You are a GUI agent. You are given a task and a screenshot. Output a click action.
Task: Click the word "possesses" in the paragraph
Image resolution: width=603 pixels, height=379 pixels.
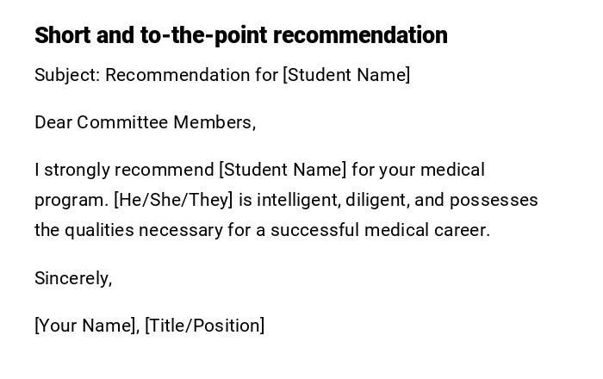pos(494,200)
